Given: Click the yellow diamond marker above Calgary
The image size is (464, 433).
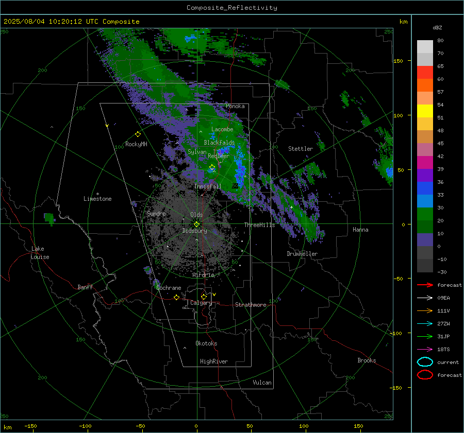Looking at the screenshot, I should tap(204, 297).
